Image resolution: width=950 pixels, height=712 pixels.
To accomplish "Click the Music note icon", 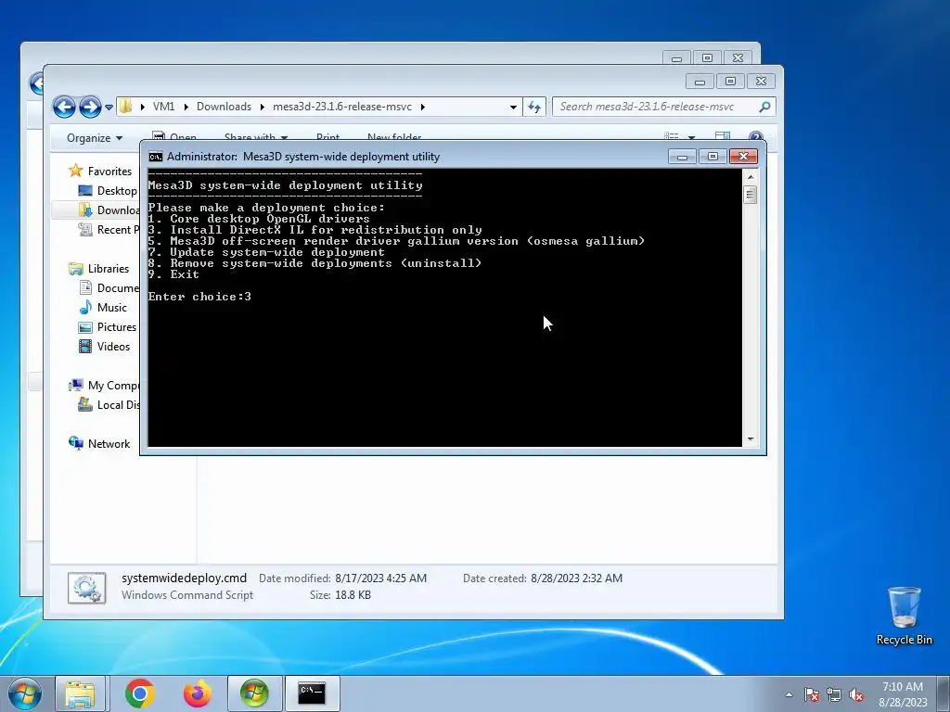I will pyautogui.click(x=85, y=307).
